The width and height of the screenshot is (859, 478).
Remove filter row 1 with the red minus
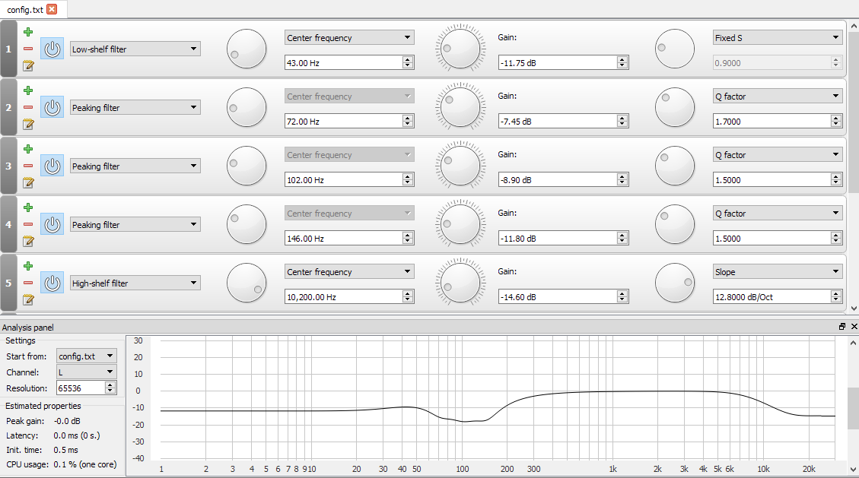28,49
